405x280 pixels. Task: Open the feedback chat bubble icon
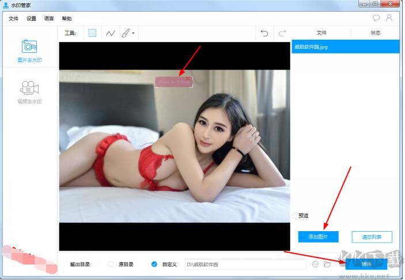pyautogui.click(x=376, y=18)
